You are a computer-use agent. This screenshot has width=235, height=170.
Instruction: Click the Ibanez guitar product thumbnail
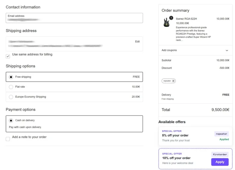pos(166,22)
